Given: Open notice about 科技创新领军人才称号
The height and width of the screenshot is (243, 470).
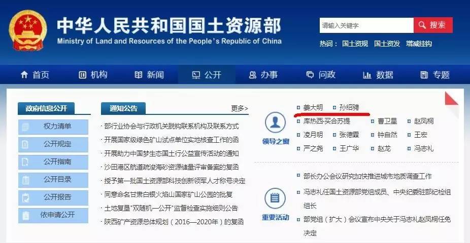Looking at the screenshot, I should point(175,181).
